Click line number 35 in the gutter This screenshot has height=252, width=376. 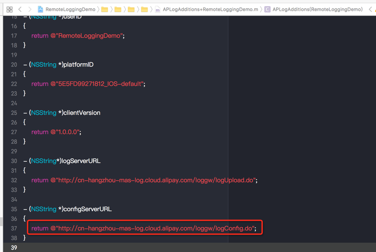14,209
